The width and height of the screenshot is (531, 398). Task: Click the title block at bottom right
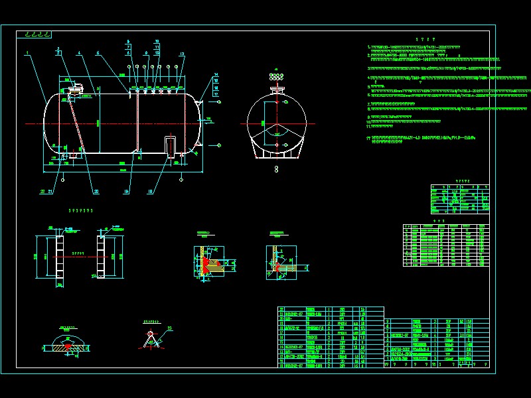pos(437,343)
